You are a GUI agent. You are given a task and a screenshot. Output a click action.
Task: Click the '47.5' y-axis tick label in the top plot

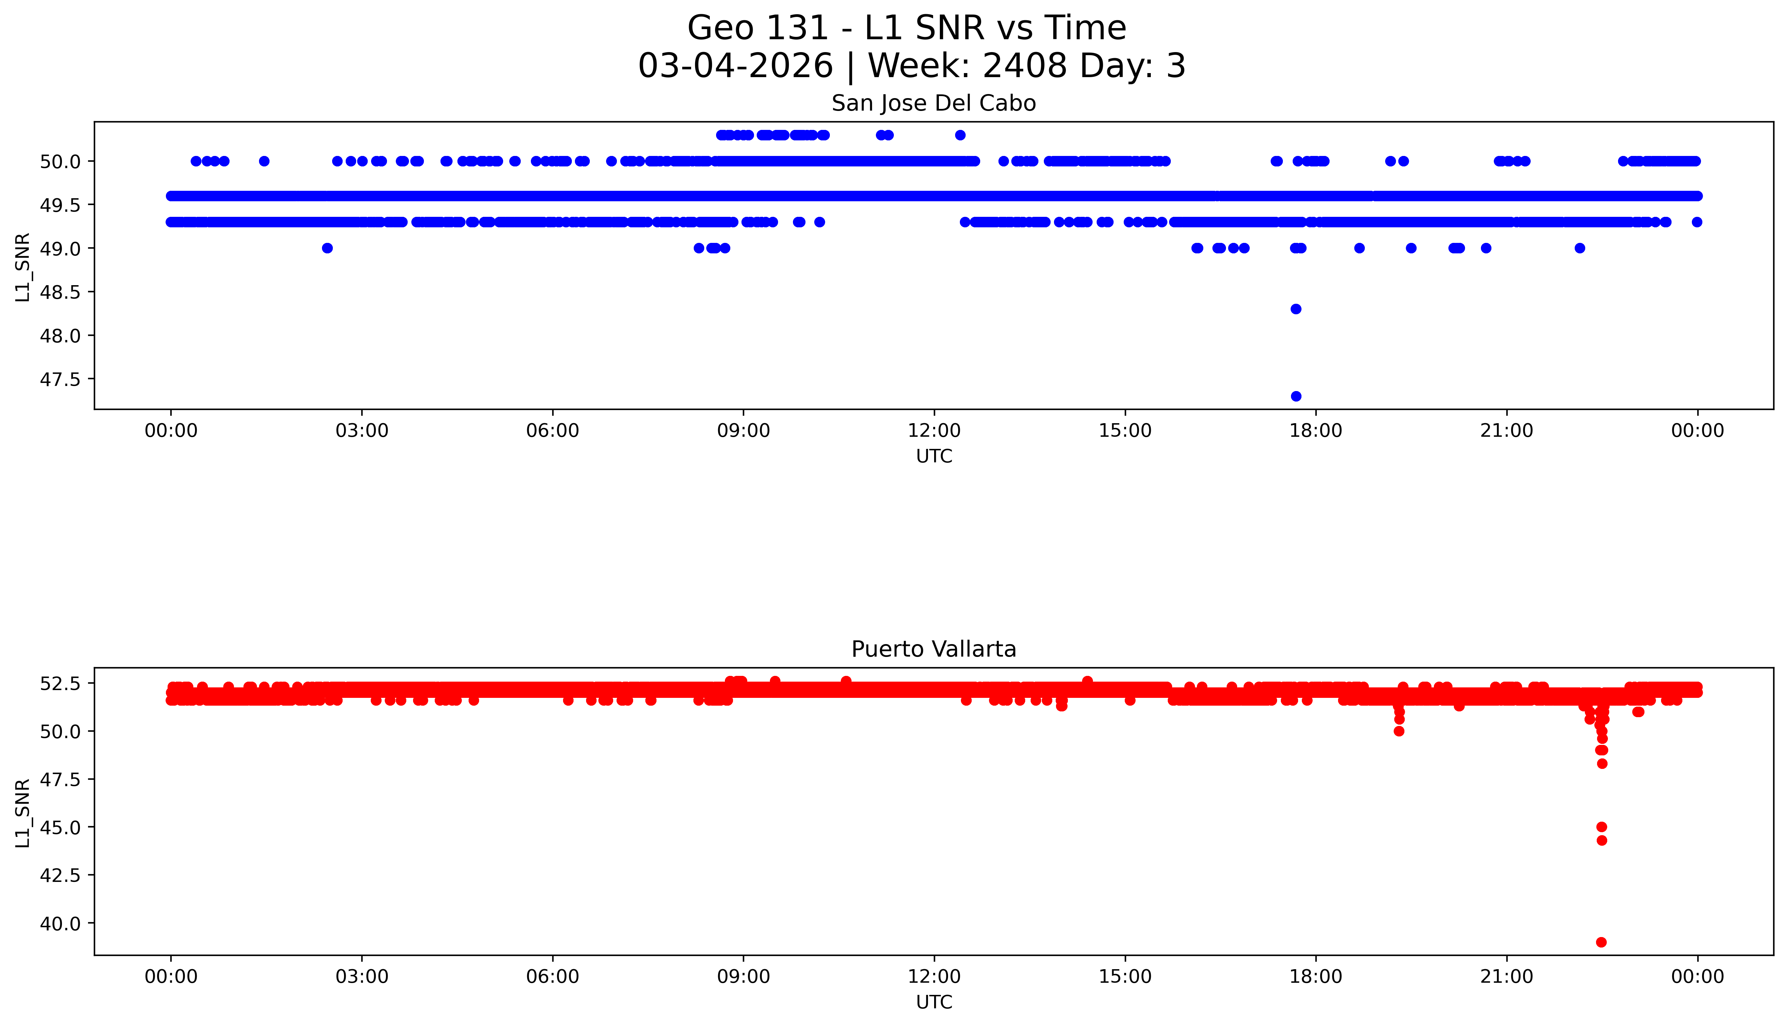(x=61, y=380)
